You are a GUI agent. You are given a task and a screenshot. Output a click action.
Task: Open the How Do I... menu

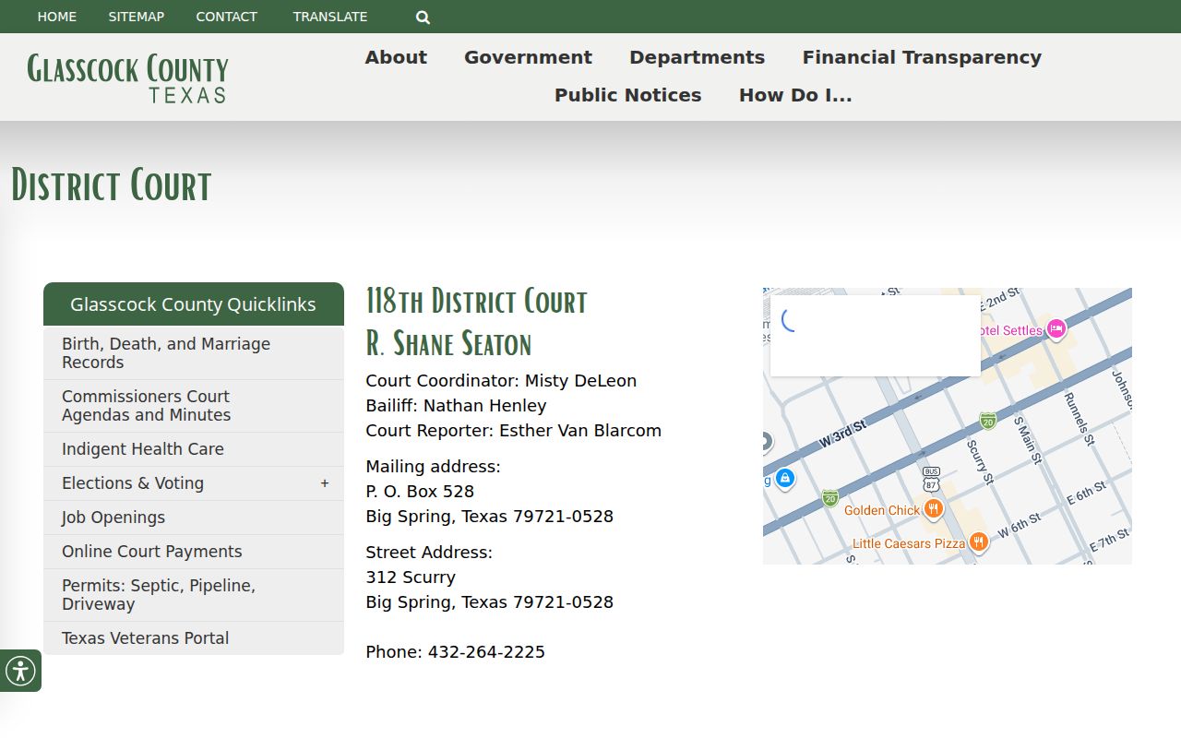(x=795, y=95)
